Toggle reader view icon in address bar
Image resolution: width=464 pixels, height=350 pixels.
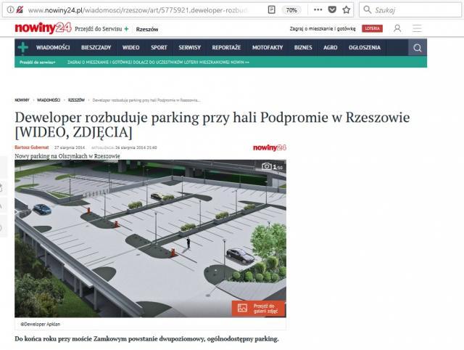[271, 10]
